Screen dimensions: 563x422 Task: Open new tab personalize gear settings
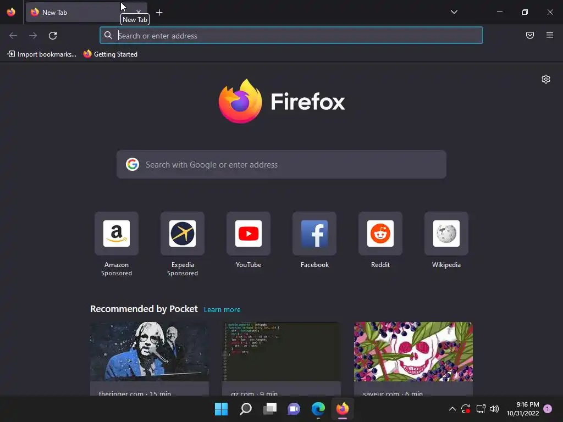[546, 79]
